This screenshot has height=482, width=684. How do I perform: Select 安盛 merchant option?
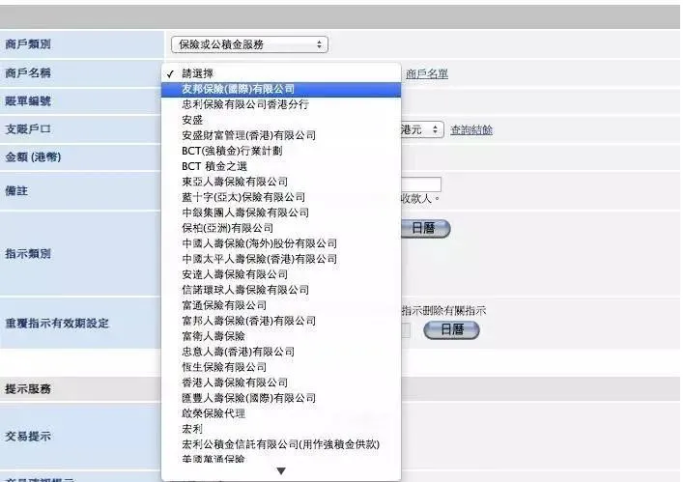[281, 120]
